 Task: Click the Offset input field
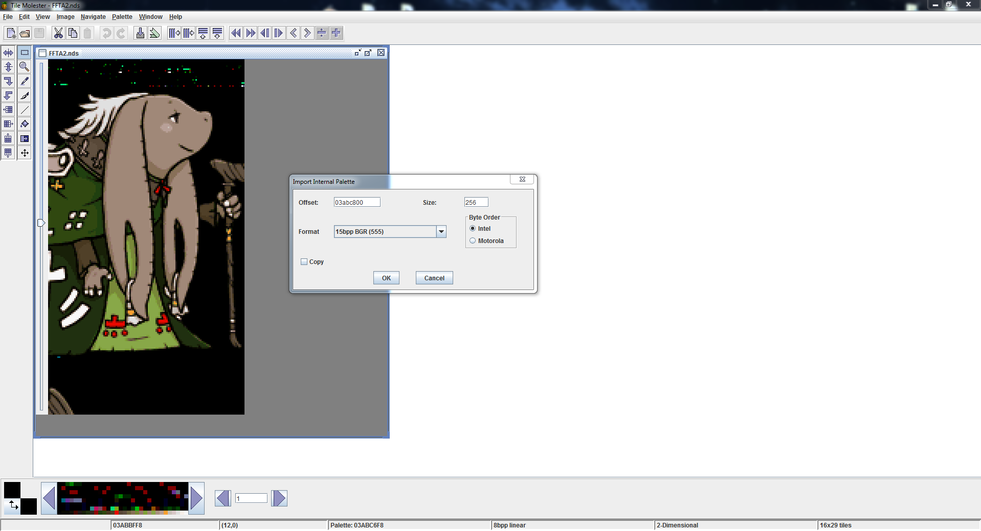(357, 202)
